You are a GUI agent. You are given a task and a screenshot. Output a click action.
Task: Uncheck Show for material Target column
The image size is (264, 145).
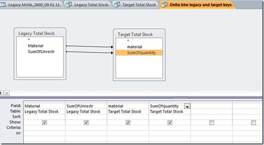tap(128, 123)
